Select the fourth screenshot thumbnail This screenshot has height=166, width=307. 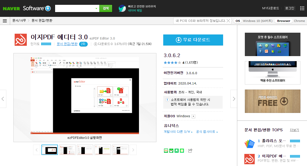[x=103, y=150]
